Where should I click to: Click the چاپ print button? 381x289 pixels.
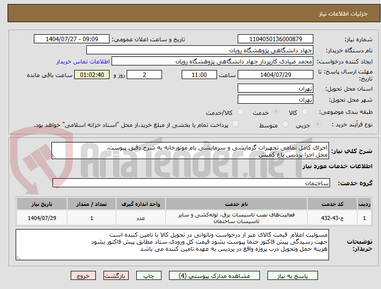coord(149,276)
